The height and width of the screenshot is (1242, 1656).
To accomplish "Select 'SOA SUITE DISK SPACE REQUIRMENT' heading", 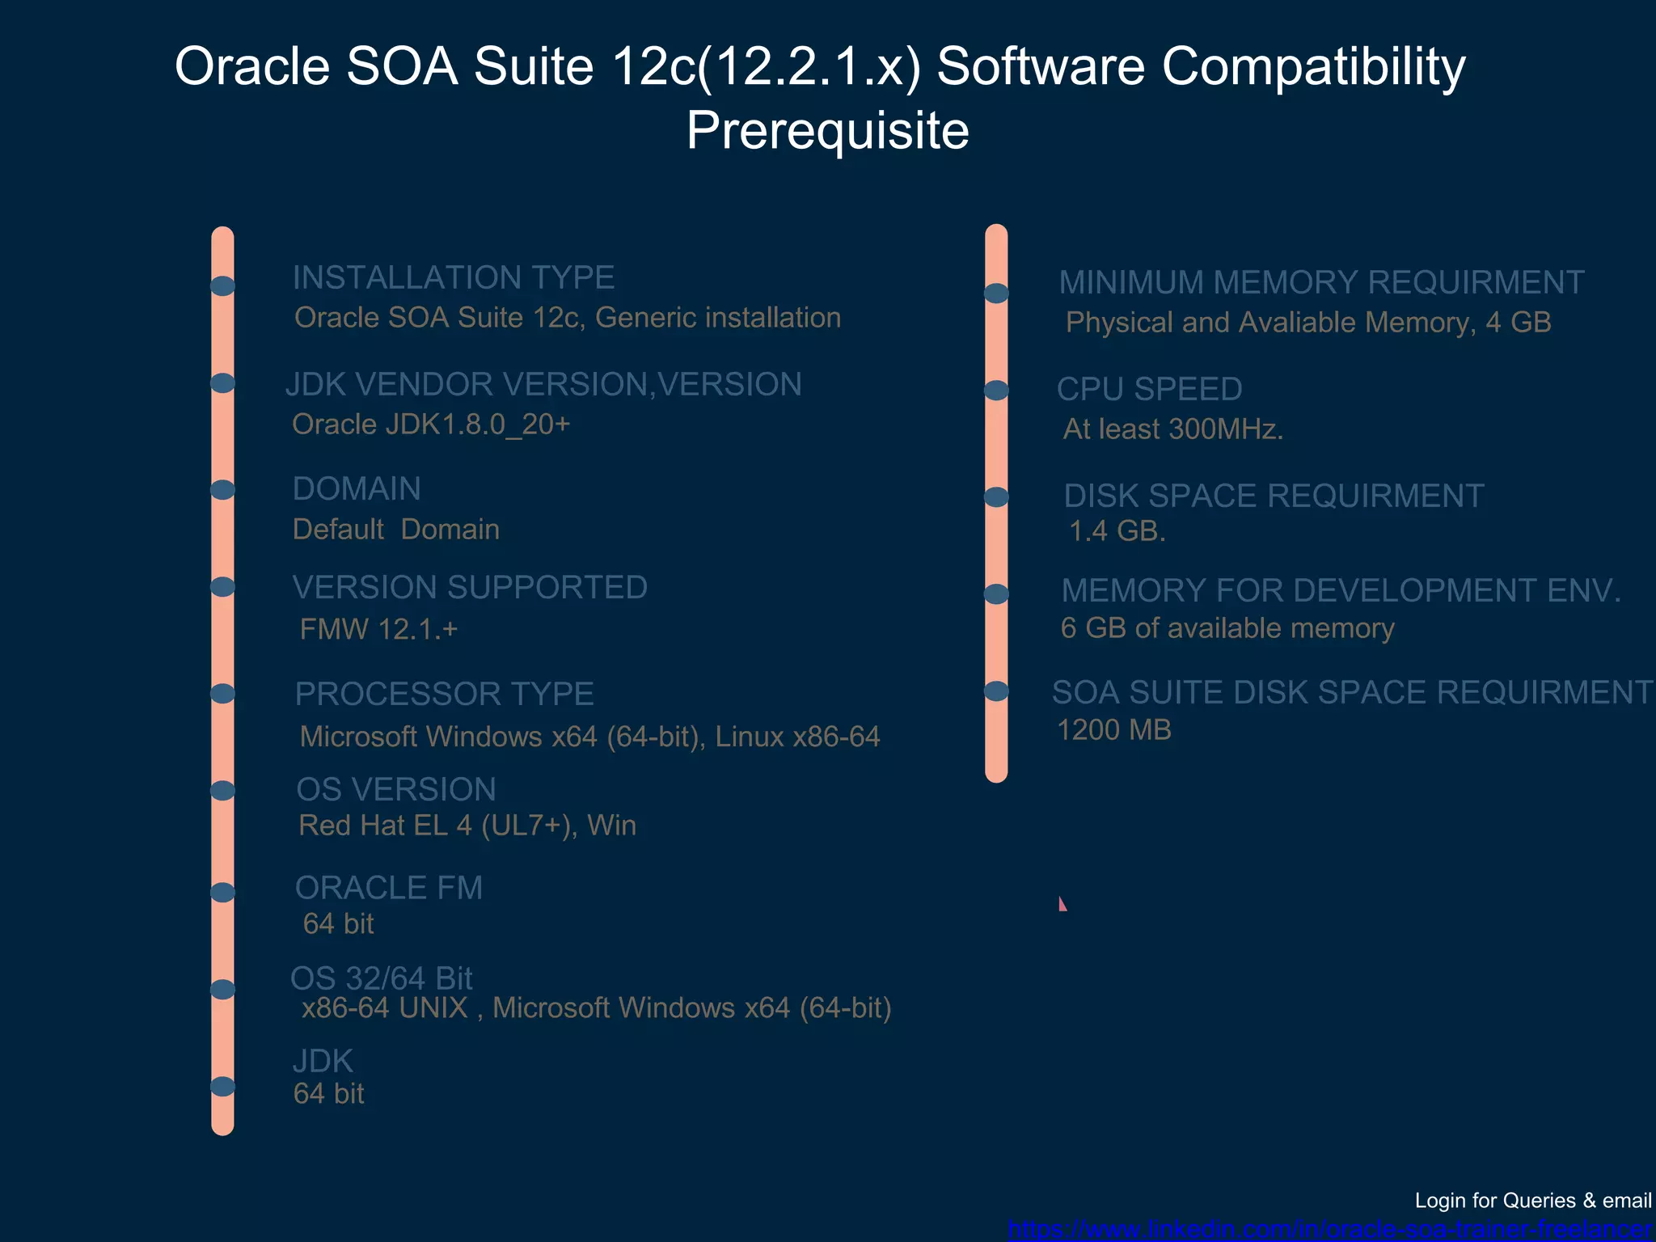I will (1352, 692).
